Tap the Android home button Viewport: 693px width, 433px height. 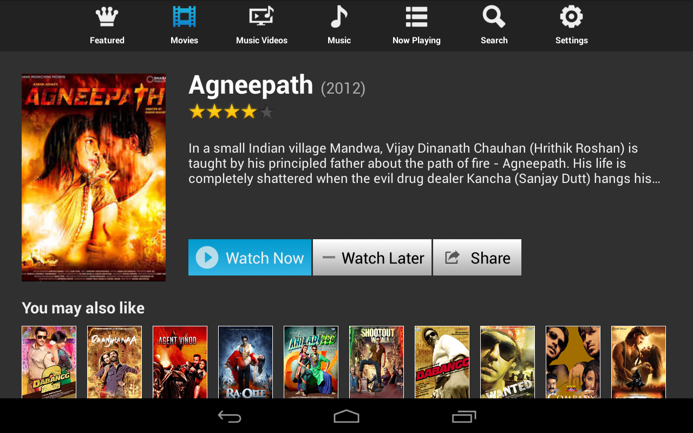coord(346,416)
